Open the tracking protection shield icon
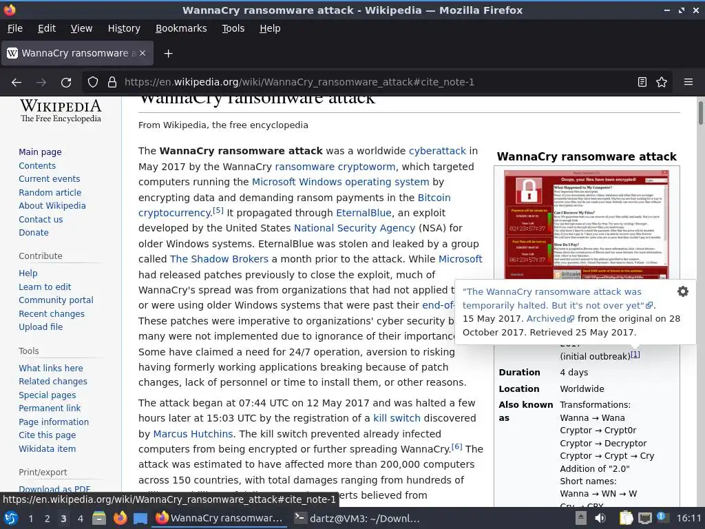The image size is (705, 529). click(93, 83)
